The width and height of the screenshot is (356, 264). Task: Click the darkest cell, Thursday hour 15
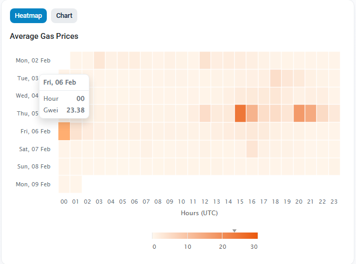(x=240, y=113)
